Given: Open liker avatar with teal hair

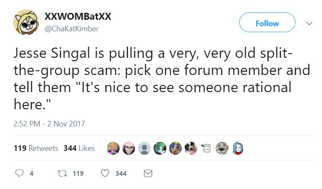Looking at the screenshot, I should [x=160, y=148].
